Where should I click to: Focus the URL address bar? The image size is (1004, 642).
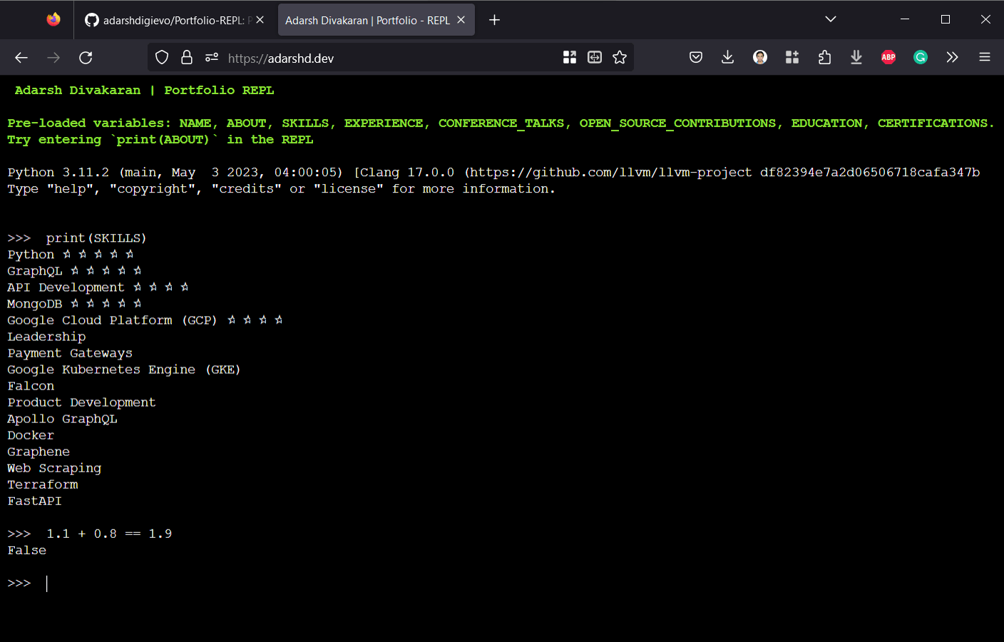[392, 58]
